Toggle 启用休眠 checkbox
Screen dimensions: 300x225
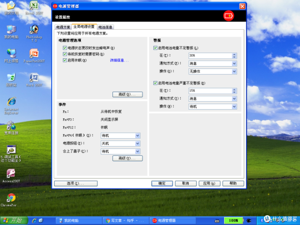(x=65, y=60)
